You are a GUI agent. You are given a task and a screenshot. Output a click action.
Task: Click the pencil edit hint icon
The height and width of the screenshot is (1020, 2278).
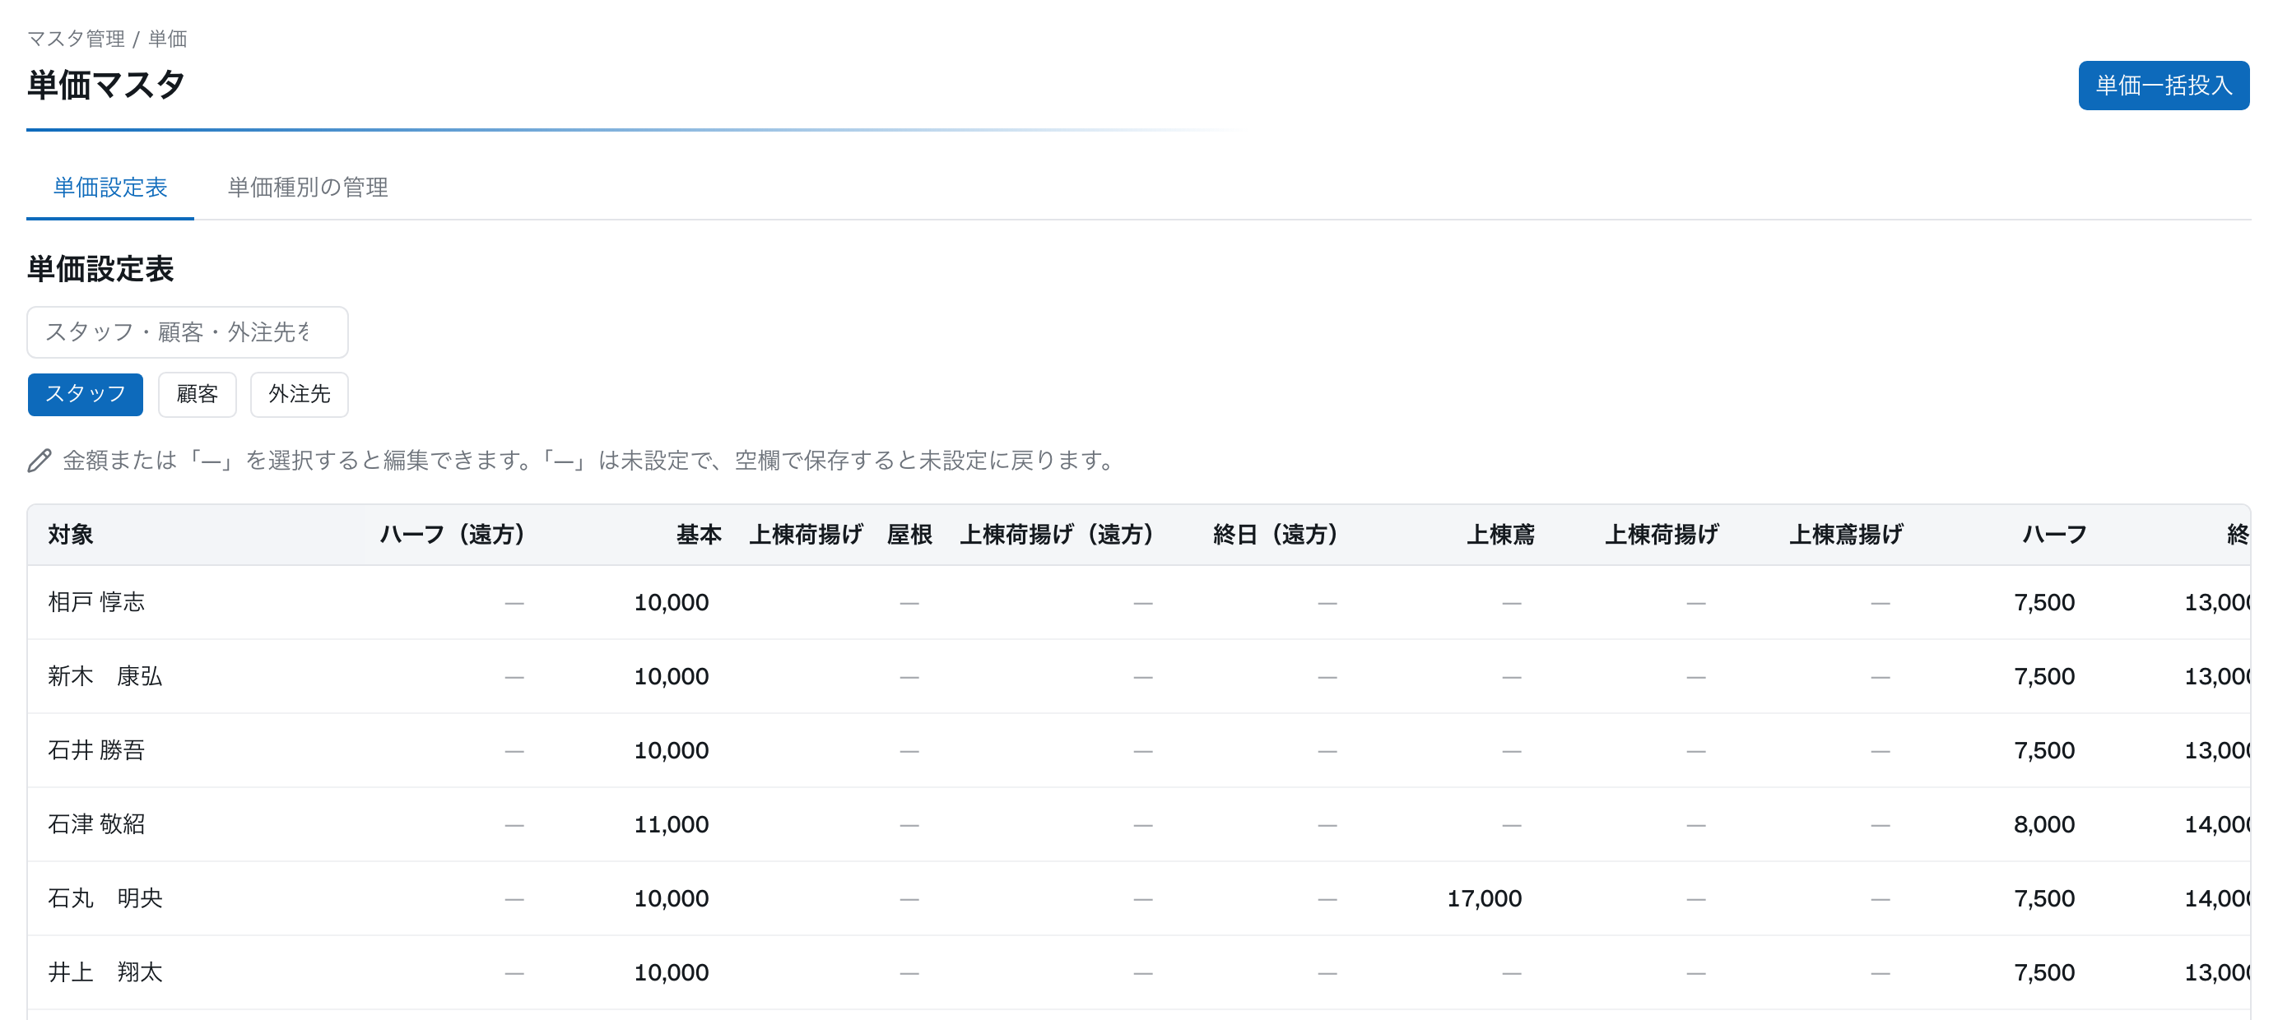pyautogui.click(x=40, y=461)
